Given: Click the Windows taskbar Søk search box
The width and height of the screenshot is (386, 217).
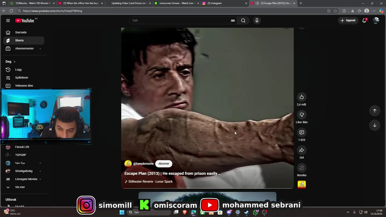Looking at the screenshot, I should [x=149, y=212].
